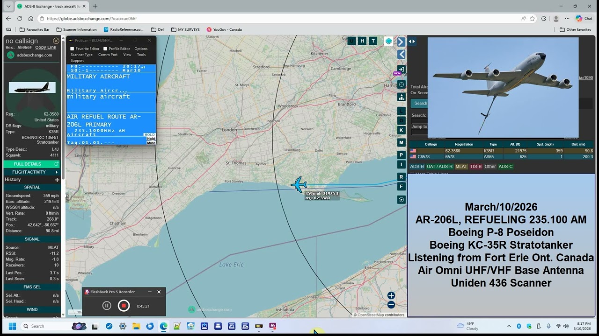Screen dimensions: 599x336
Task: Add this page to browser favourites
Action: (532, 19)
